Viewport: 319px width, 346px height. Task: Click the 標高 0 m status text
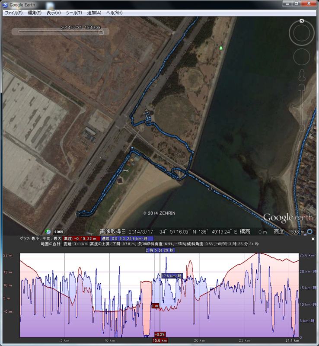tap(253, 232)
